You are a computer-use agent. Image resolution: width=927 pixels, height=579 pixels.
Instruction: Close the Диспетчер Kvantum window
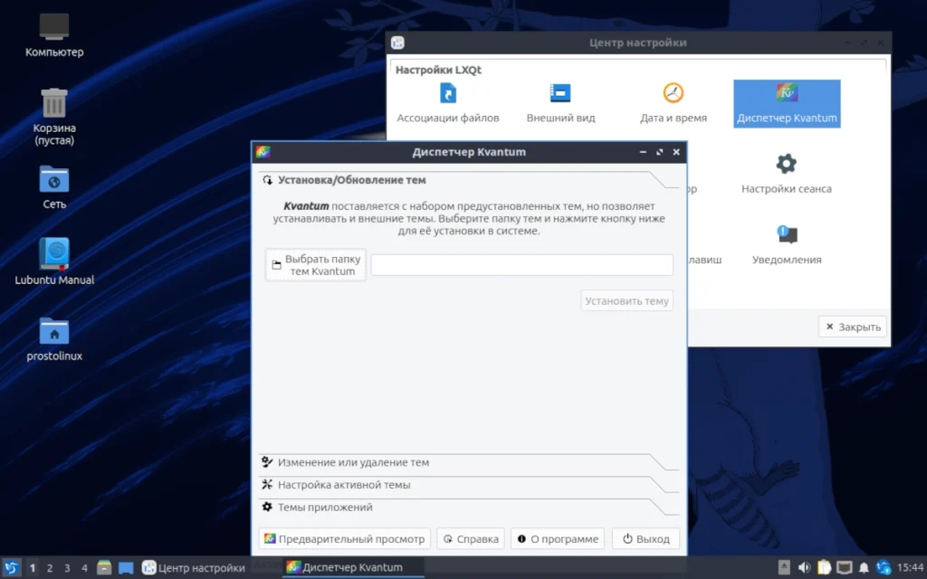(x=675, y=152)
